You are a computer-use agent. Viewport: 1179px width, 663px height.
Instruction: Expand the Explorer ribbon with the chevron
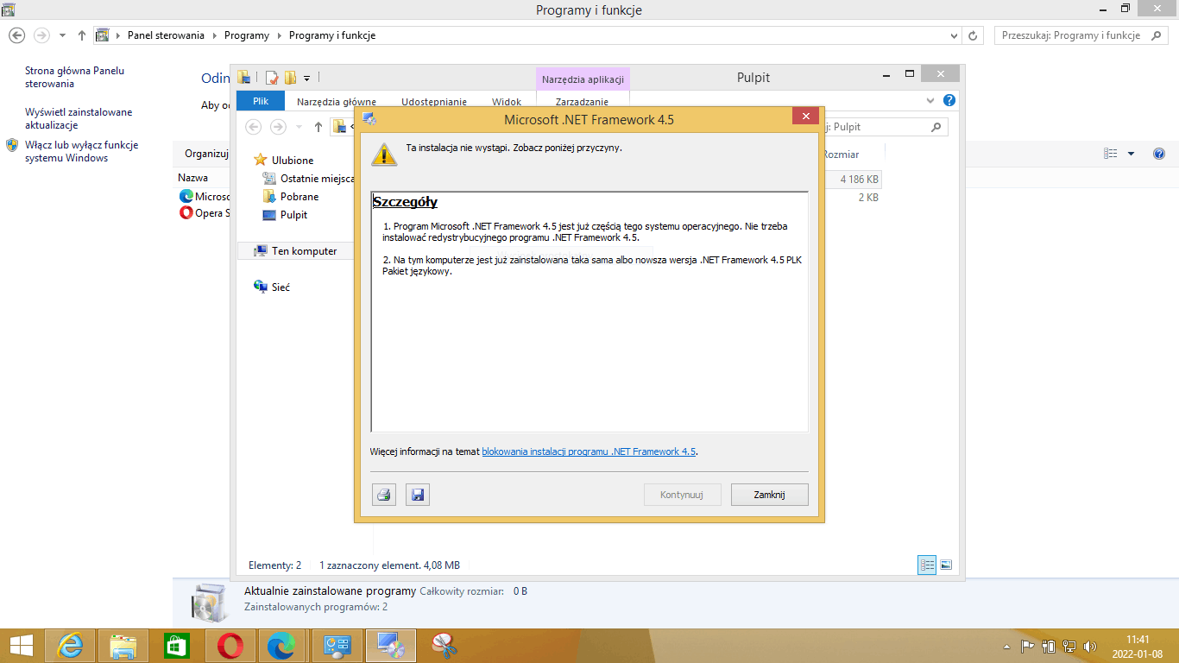[930, 100]
